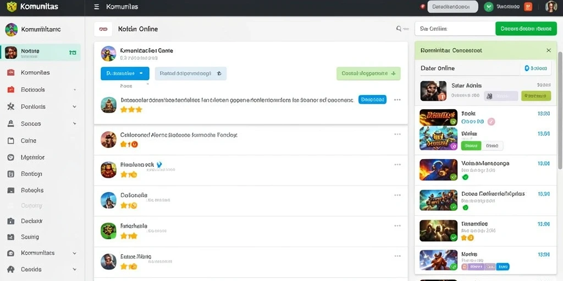Open three-dot menu on first highlighted post

(x=397, y=100)
